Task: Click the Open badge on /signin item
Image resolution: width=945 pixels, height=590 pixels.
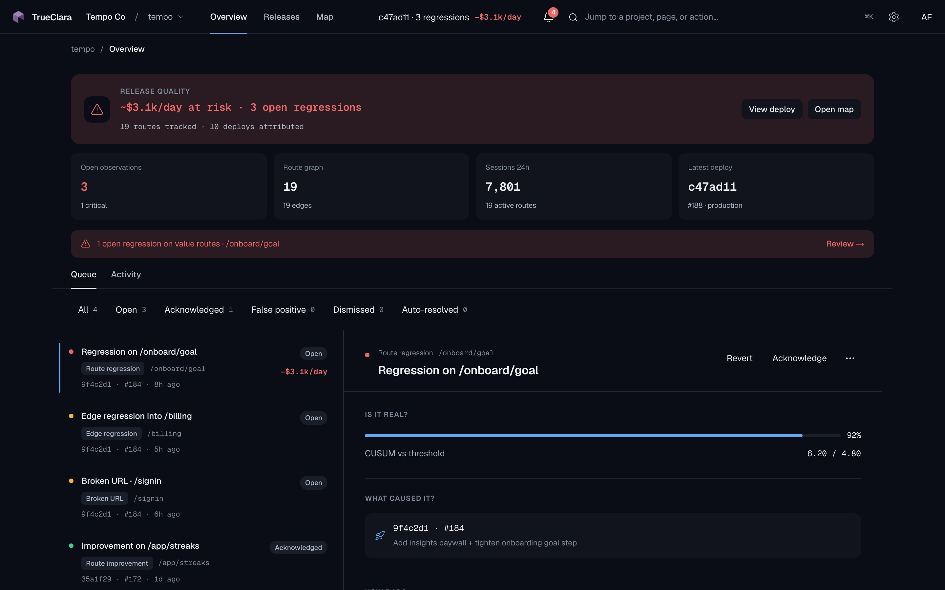Action: pos(313,483)
